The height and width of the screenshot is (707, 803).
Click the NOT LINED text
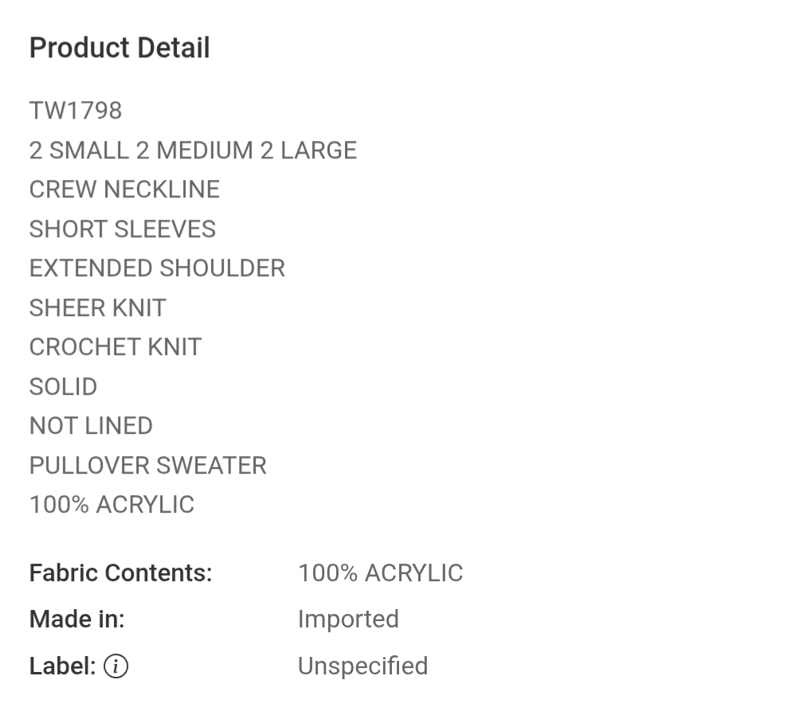91,426
